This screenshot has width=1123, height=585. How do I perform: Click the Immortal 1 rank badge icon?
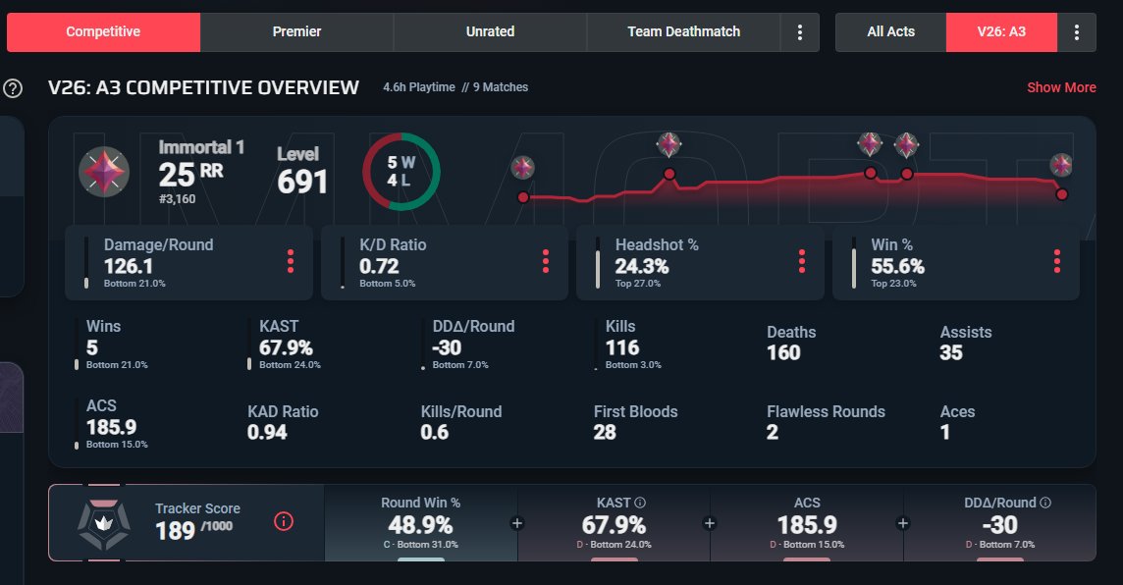104,172
